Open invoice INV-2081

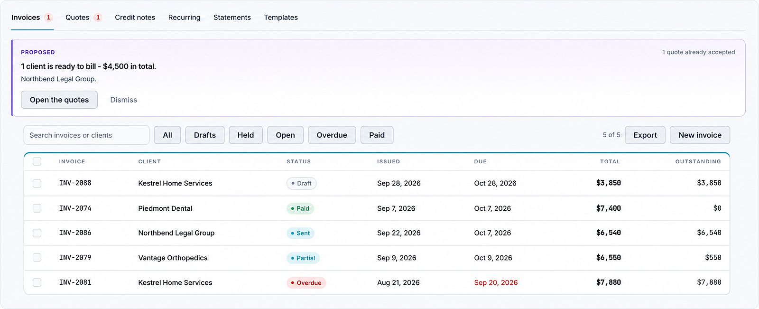pyautogui.click(x=75, y=282)
